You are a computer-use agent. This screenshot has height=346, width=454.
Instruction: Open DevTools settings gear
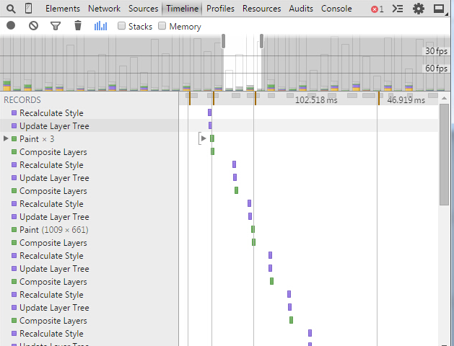419,9
